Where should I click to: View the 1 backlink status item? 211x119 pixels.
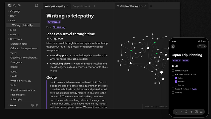coord(149,106)
